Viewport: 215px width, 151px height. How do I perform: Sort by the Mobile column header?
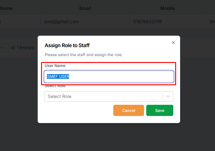click(168, 8)
